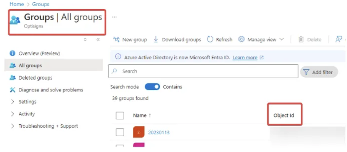Check the box for group 20230113
The height and width of the screenshot is (152, 347).
[120, 132]
